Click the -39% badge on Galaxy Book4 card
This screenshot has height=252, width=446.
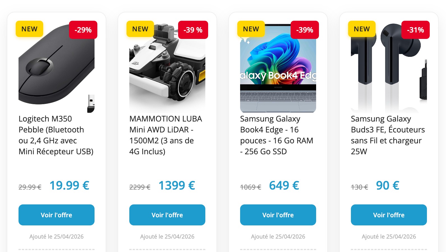pos(305,30)
